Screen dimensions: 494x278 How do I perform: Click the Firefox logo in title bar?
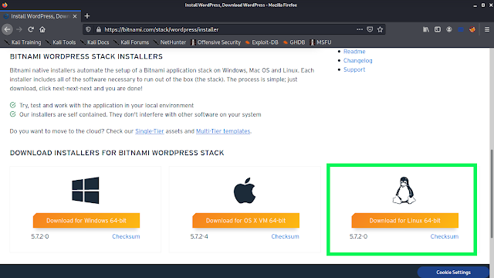click(5, 5)
